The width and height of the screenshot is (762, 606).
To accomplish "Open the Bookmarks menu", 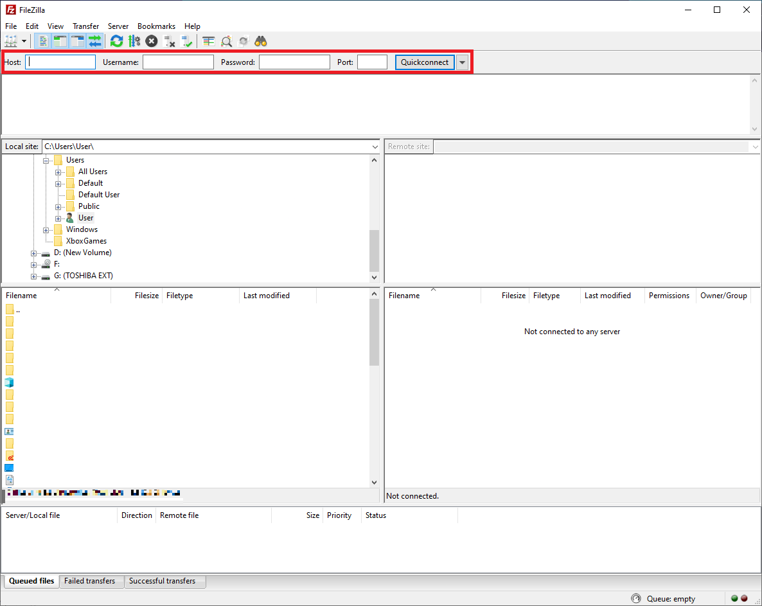I will (x=157, y=26).
